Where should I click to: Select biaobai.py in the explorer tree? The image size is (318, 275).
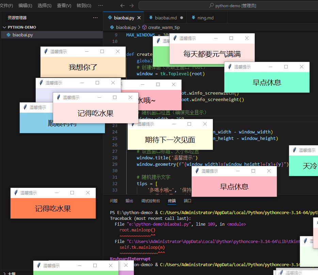coord(22,35)
